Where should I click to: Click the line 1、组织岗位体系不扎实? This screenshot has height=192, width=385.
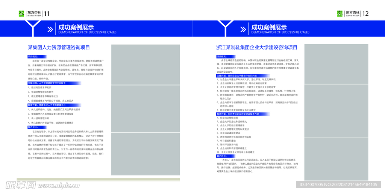pos(39,87)
